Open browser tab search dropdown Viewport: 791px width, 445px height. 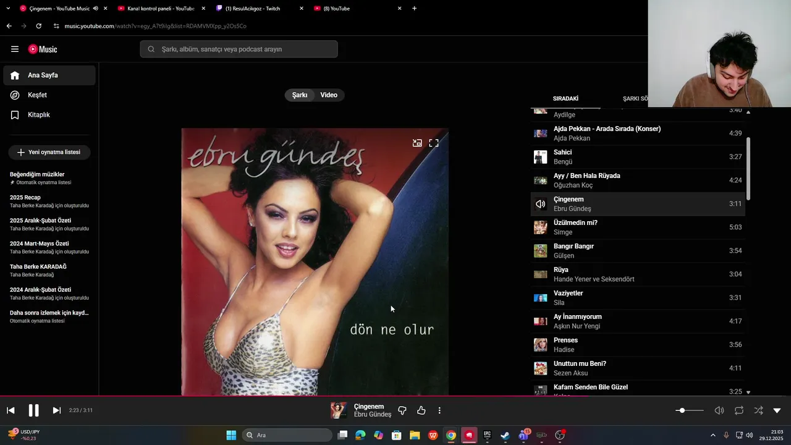pos(7,9)
